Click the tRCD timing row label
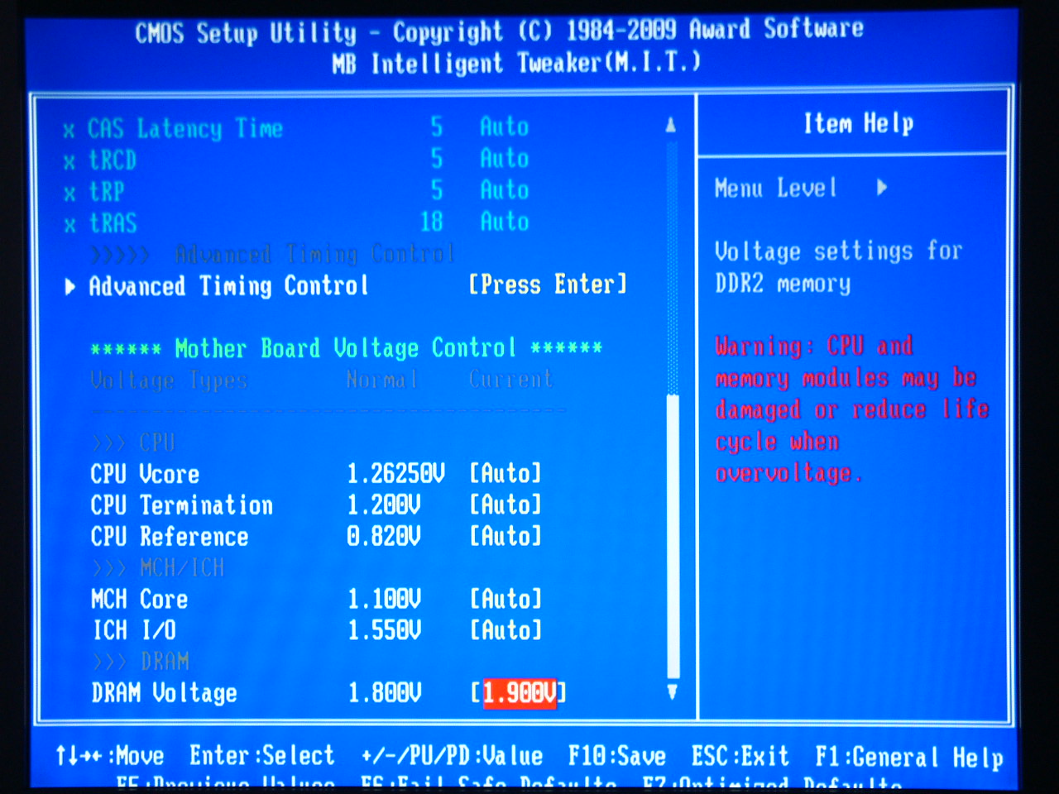The height and width of the screenshot is (794, 1059). [x=113, y=160]
